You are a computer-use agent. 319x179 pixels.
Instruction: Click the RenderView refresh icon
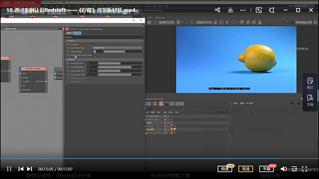(x=155, y=22)
